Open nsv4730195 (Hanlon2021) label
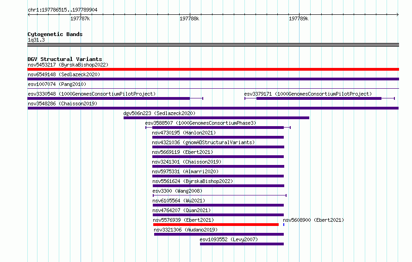 184,133
